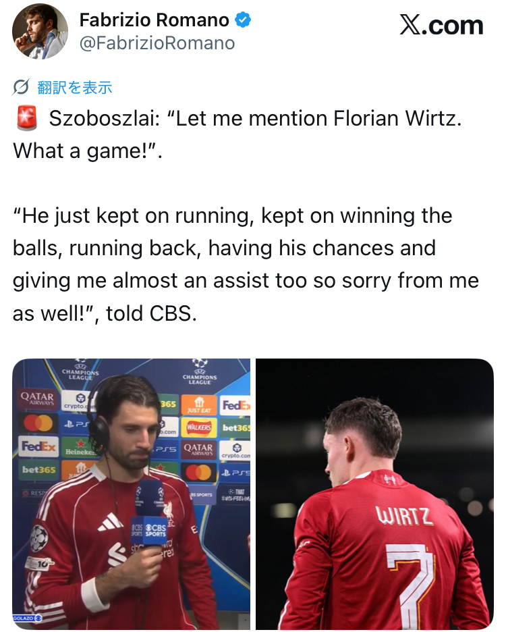Click the CBS Sports microphone logo
The width and height of the screenshot is (506, 632).
point(150,529)
